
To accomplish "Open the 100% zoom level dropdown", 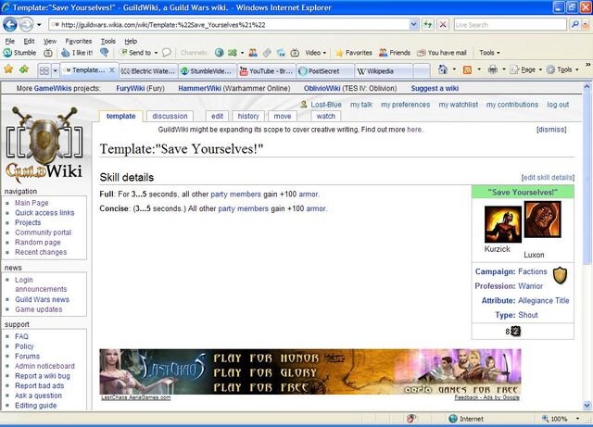I will tap(577, 419).
